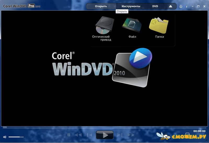Mute audio via the speaker icon
Image resolution: width=209 pixels, height=143 pixels.
5,137
